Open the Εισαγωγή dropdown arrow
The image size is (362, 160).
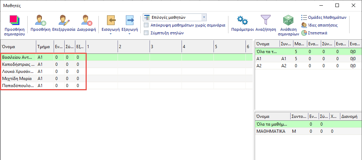(110, 34)
